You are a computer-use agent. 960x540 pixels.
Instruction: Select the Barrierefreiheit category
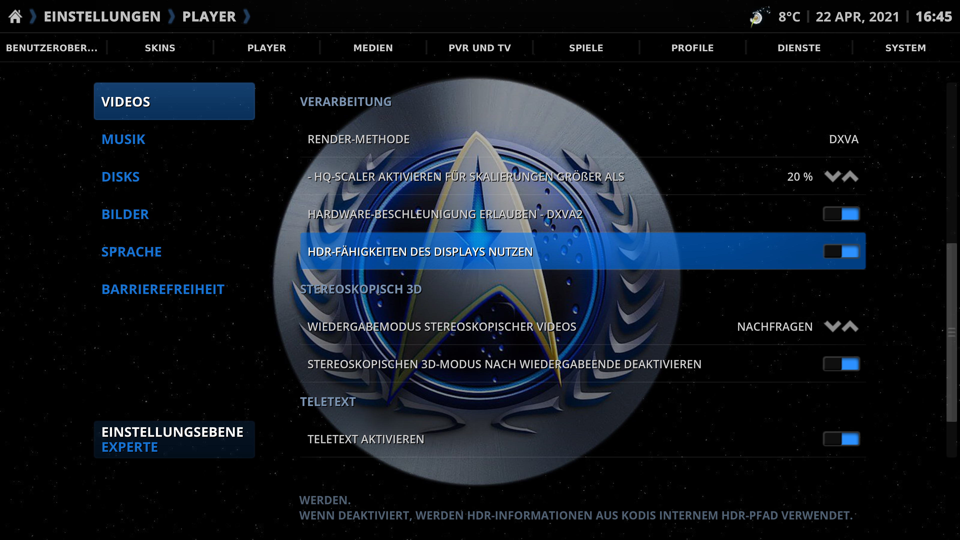[x=174, y=289]
